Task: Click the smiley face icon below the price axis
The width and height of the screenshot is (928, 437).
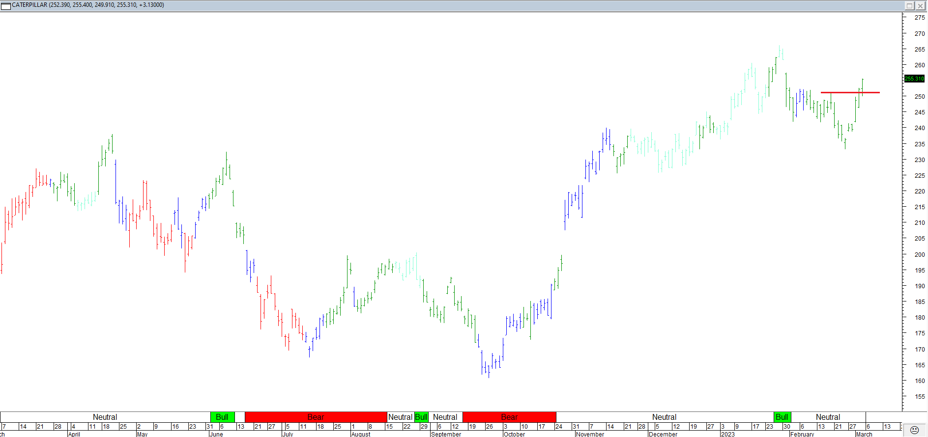Action: point(914,430)
